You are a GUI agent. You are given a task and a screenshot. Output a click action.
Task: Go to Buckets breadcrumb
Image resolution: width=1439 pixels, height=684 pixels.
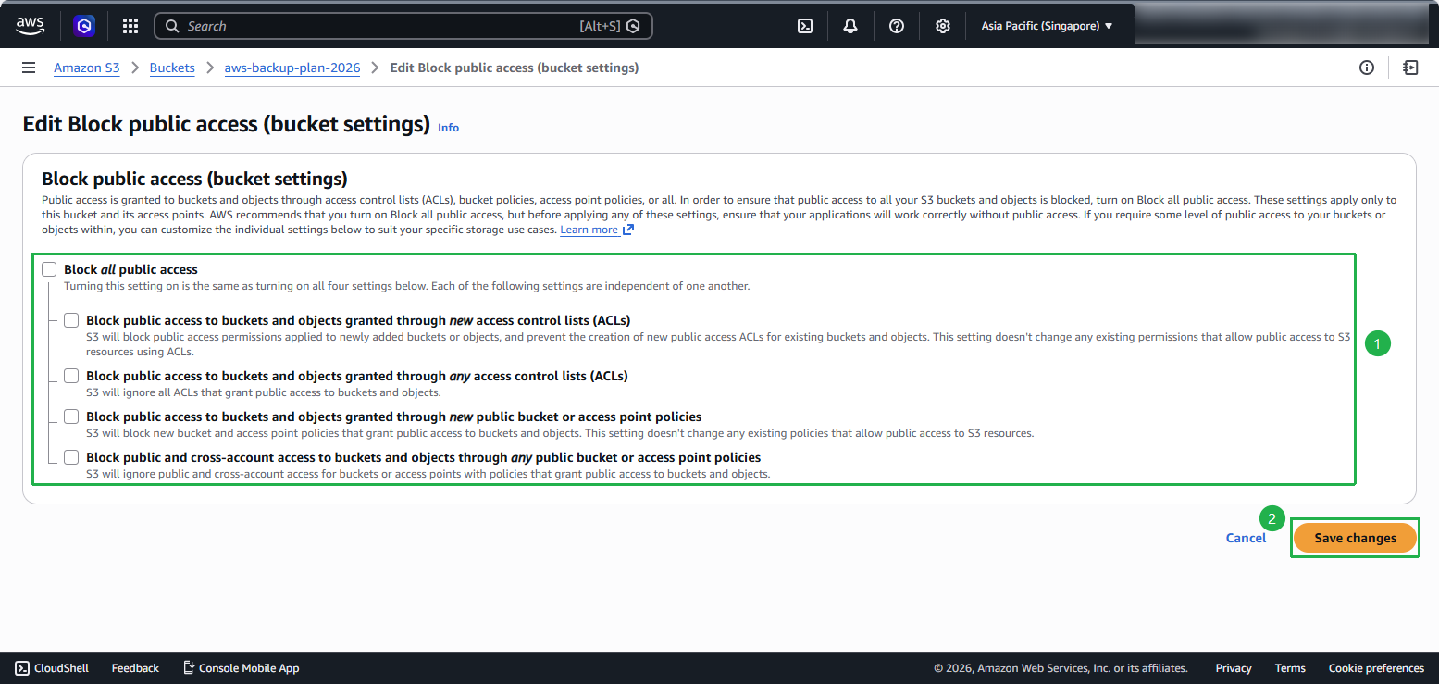tap(172, 68)
